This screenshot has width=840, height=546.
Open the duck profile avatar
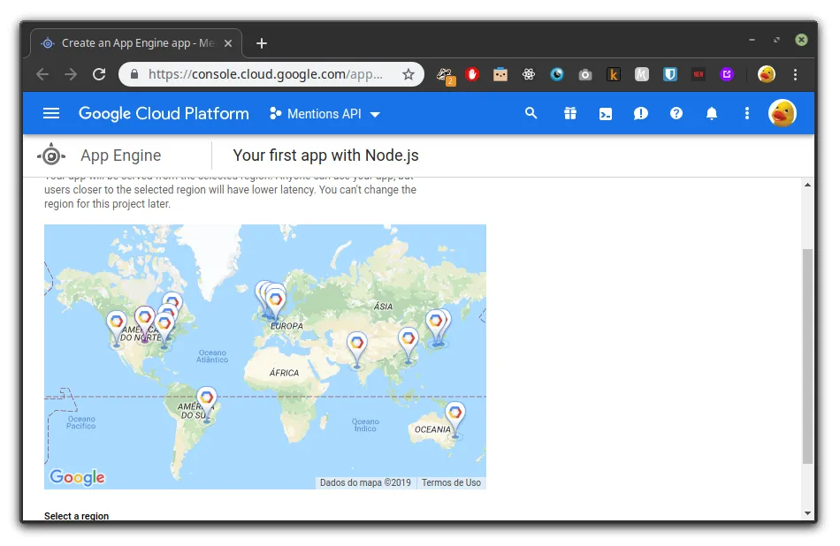coord(783,113)
